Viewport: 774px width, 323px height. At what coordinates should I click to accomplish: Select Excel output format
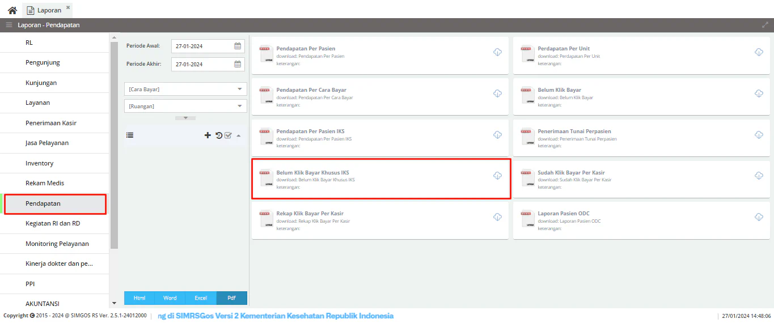[201, 298]
